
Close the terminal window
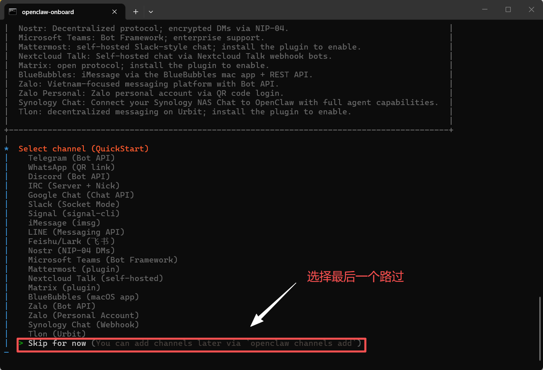[x=531, y=9]
